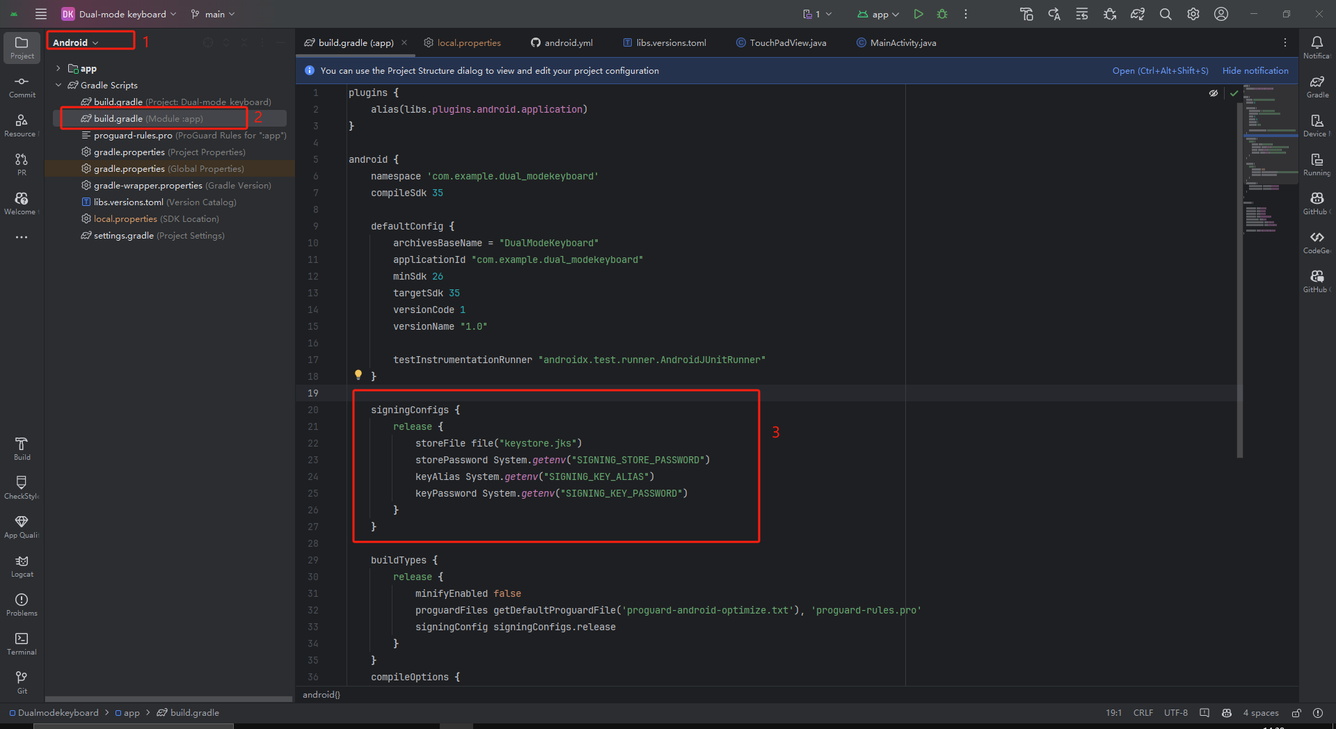The width and height of the screenshot is (1336, 729).
Task: Sync project with Gradle files
Action: pyautogui.click(x=1138, y=13)
